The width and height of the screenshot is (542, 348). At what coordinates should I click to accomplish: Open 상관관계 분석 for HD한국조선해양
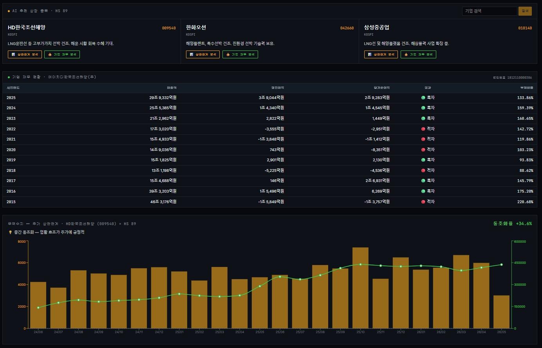point(25,54)
